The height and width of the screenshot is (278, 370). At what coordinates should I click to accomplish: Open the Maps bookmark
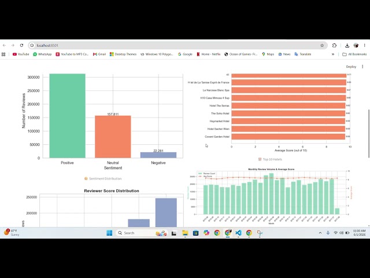(268, 54)
